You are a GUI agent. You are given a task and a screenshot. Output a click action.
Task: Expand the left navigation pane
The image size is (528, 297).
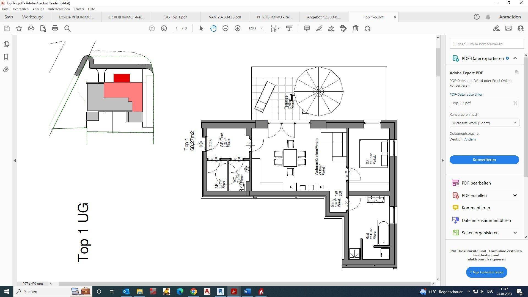click(15, 160)
